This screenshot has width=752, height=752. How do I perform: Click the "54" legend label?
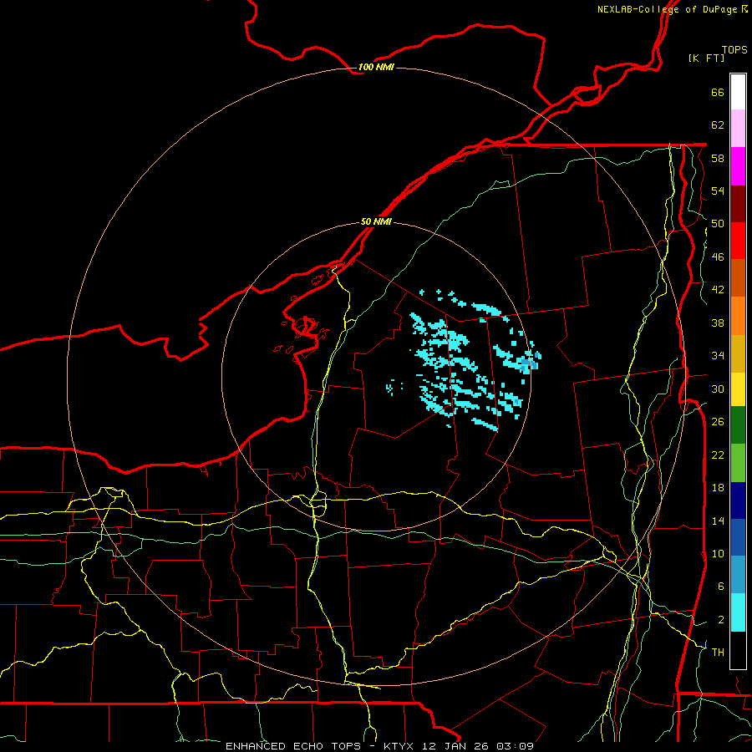[718, 191]
